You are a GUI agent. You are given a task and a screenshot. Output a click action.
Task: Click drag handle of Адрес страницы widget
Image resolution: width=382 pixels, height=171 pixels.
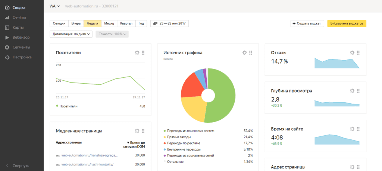point(358,167)
